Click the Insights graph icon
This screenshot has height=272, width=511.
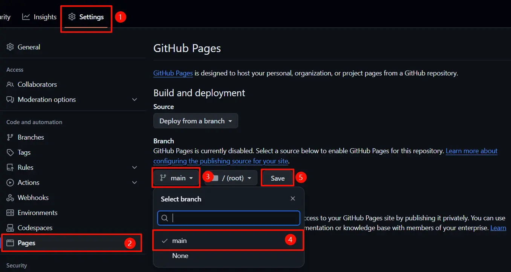coord(26,17)
